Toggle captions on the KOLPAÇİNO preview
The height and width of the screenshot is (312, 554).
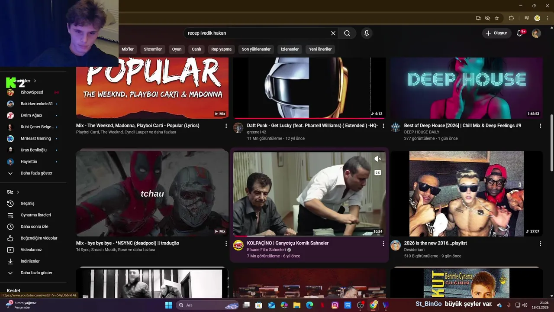coord(377,172)
